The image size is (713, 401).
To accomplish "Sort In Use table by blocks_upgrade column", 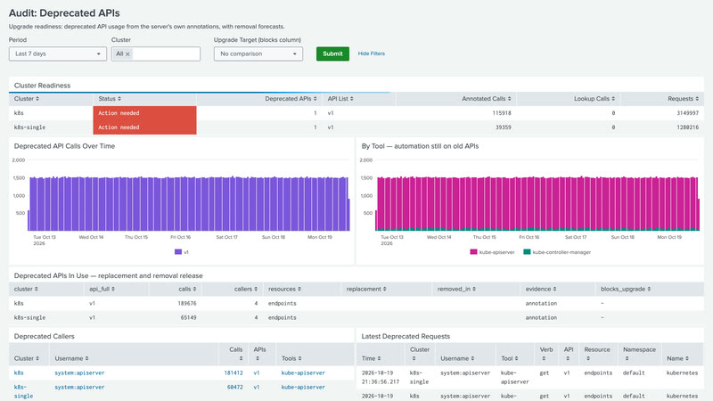I will [626, 289].
